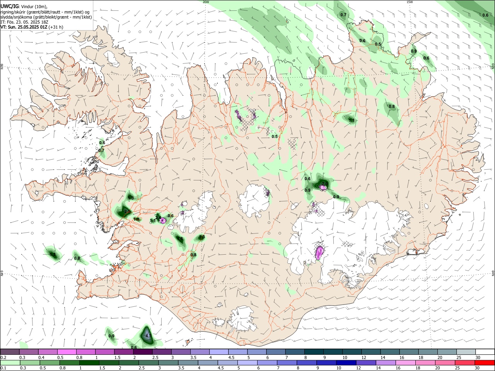Select the bright red 30 mm swatch
495x371 pixels.
pos(484,362)
